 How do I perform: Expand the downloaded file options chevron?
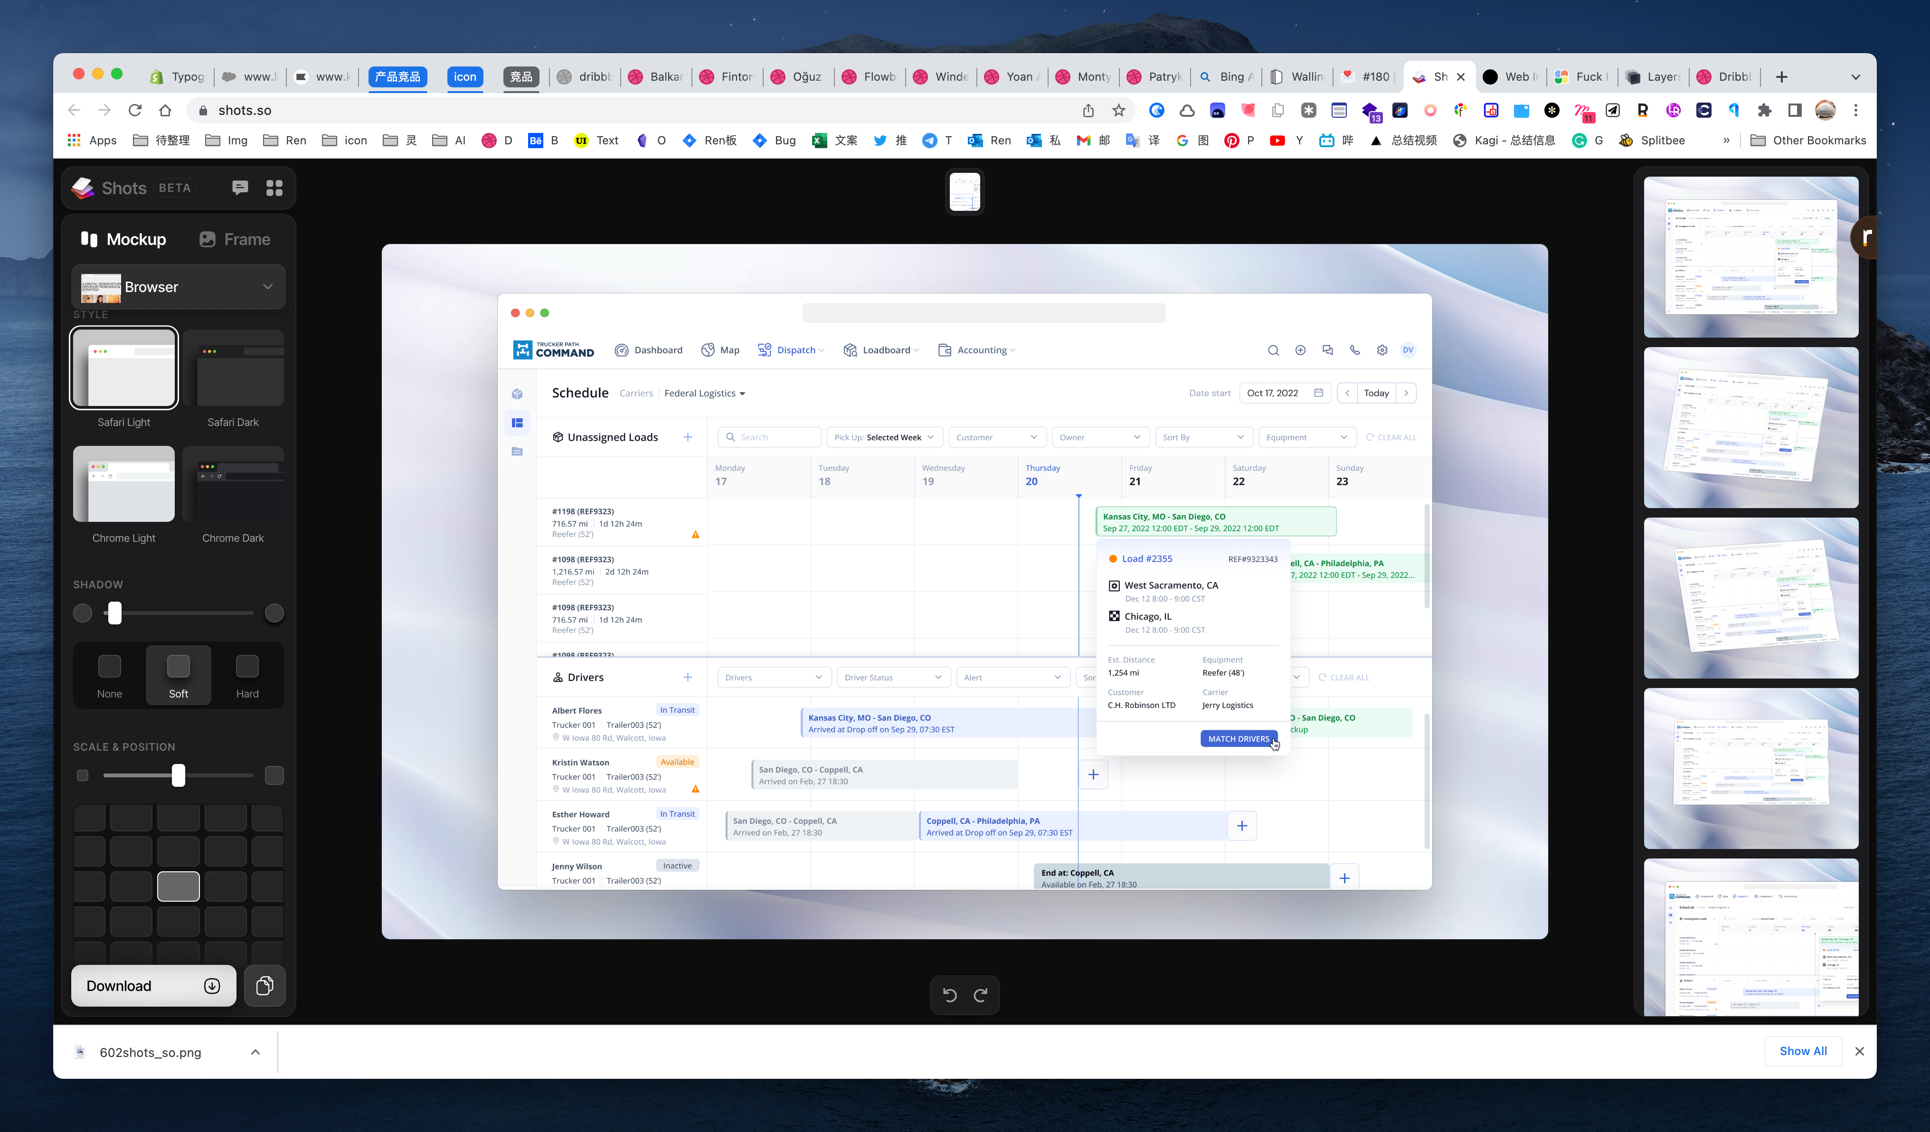(255, 1052)
